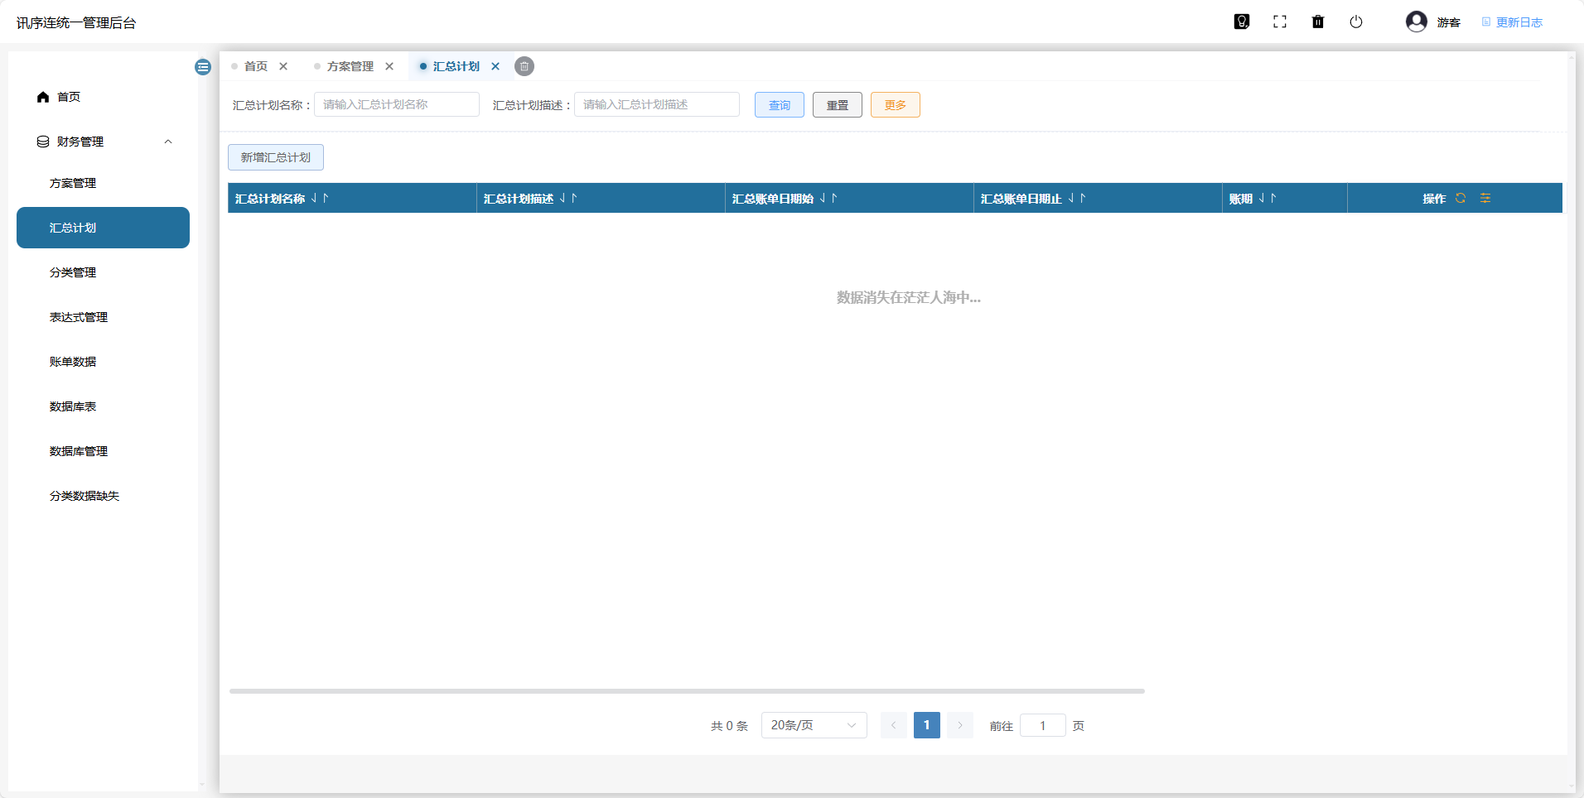1584x798 pixels.
Task: Click the 游客 user avatar
Action: tap(1417, 22)
